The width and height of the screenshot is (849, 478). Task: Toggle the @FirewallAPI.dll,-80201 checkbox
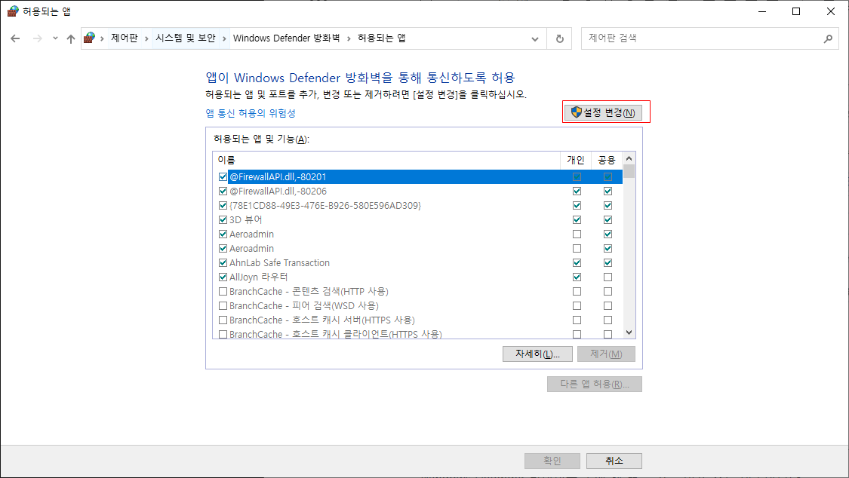point(223,177)
